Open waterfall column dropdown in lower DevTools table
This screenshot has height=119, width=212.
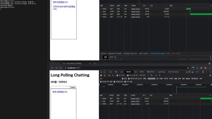(x=211, y=96)
